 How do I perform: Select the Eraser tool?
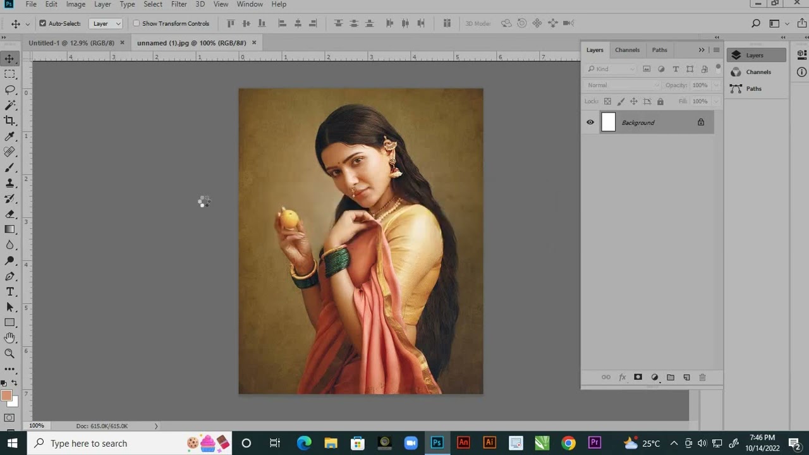coord(9,214)
